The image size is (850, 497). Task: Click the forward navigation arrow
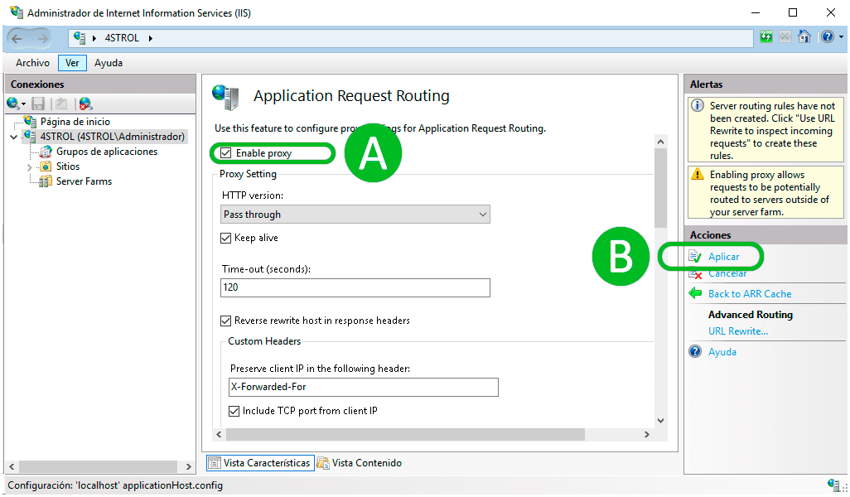click(x=41, y=38)
